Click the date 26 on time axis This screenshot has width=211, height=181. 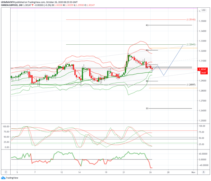[150, 172]
